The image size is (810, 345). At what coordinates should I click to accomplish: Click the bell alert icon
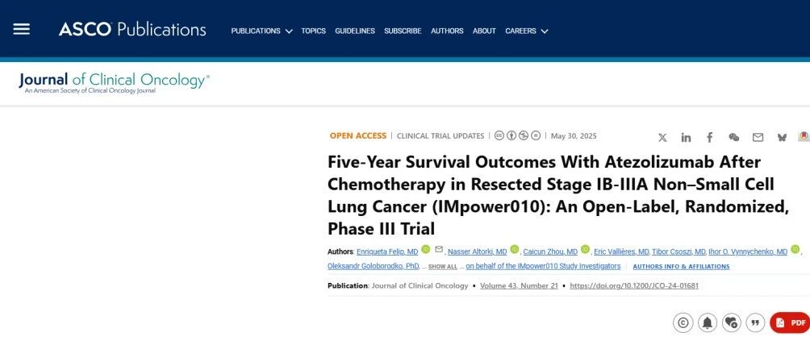pyautogui.click(x=708, y=322)
